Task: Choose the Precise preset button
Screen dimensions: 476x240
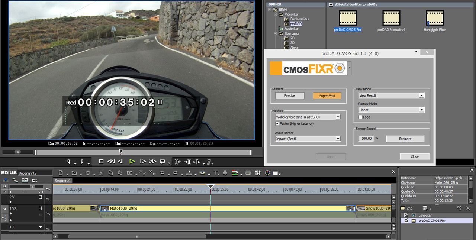Action: (290, 95)
